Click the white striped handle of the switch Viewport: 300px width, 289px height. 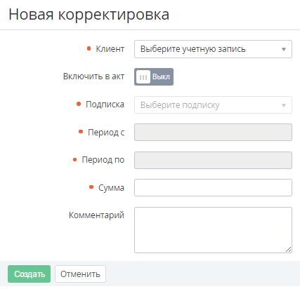coord(143,77)
